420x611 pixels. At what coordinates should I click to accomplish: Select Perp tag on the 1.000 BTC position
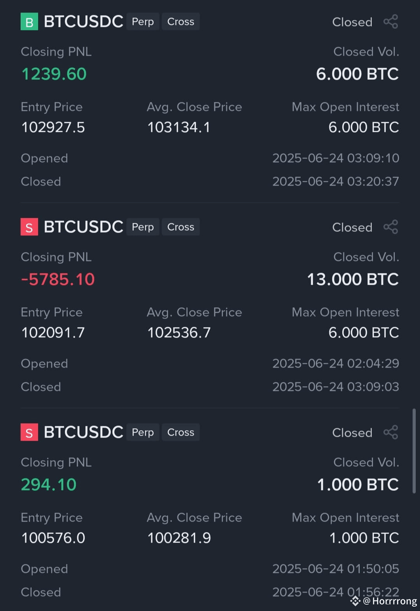143,432
